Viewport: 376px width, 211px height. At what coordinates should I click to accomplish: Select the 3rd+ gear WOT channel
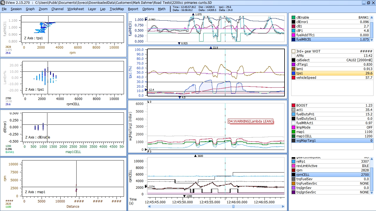pos(332,51)
